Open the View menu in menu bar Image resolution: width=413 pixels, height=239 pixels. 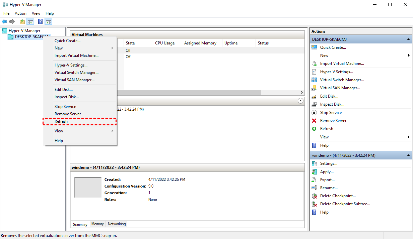pyautogui.click(x=36, y=13)
